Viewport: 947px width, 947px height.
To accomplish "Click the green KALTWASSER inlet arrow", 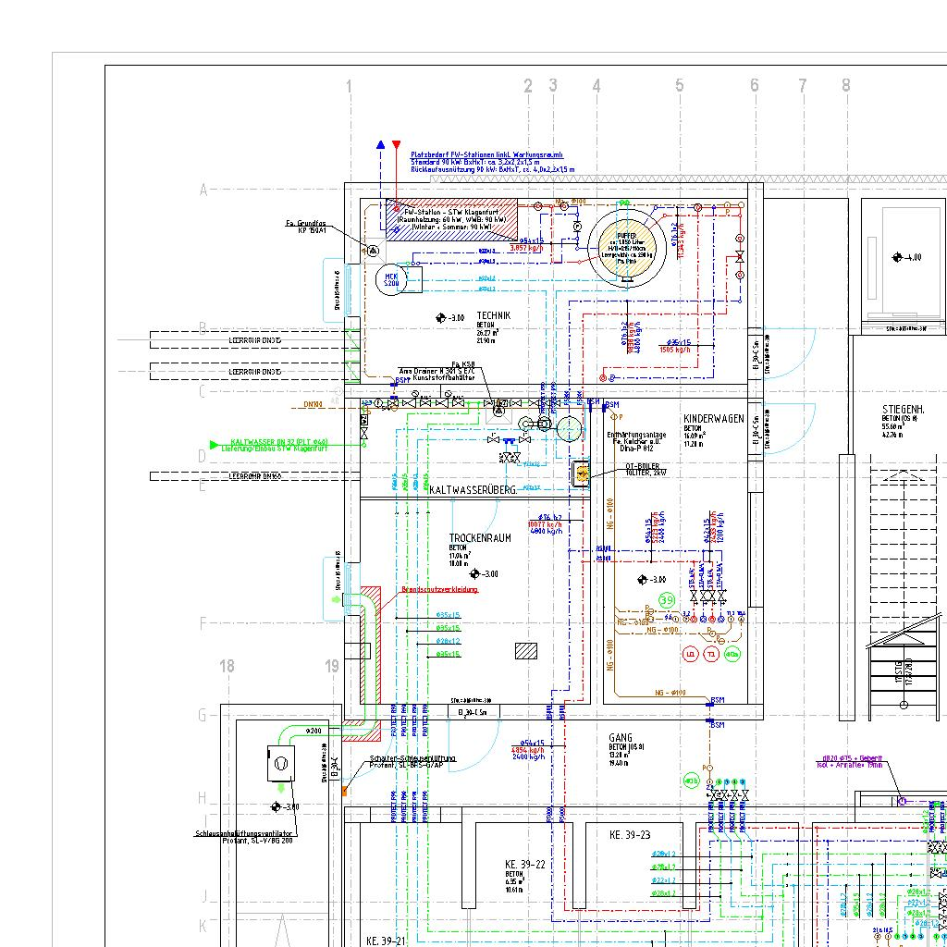I will pos(215,444).
